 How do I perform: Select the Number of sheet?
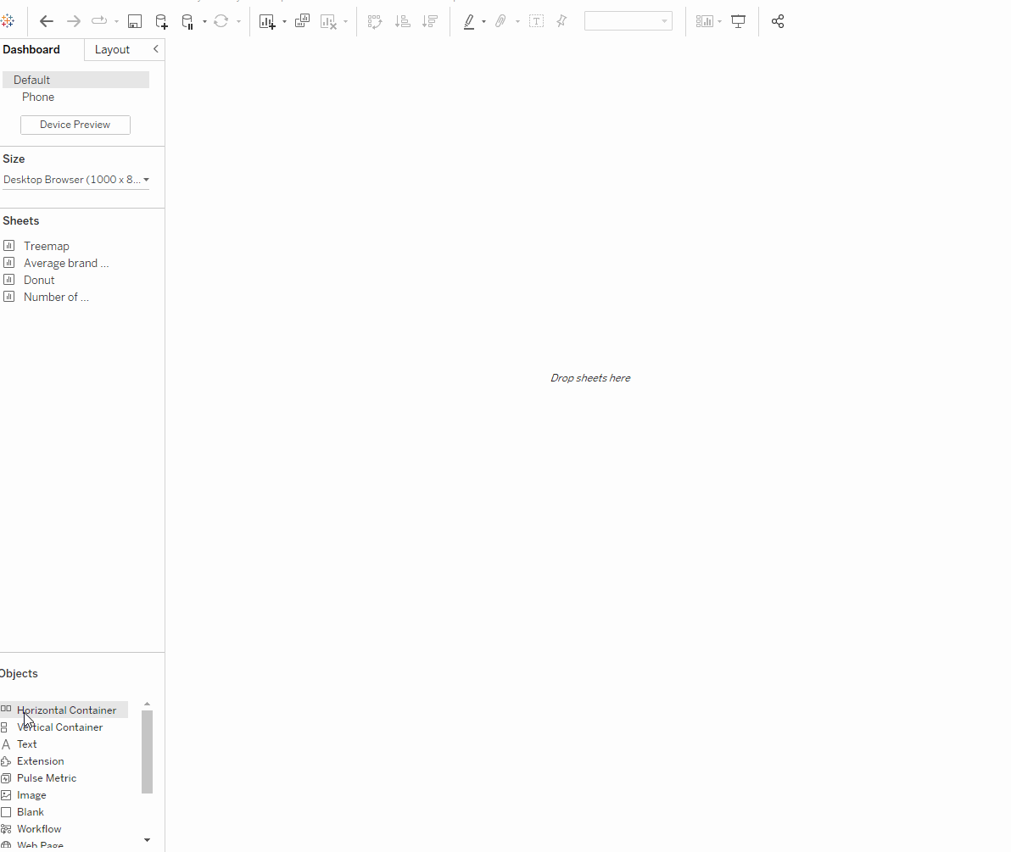[x=56, y=297]
